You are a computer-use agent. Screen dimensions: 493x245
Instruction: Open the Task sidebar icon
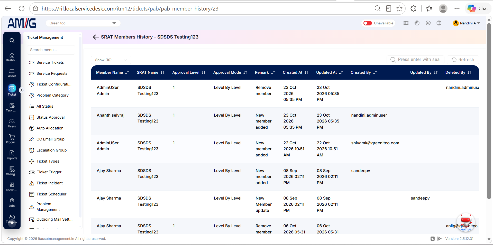(12, 107)
